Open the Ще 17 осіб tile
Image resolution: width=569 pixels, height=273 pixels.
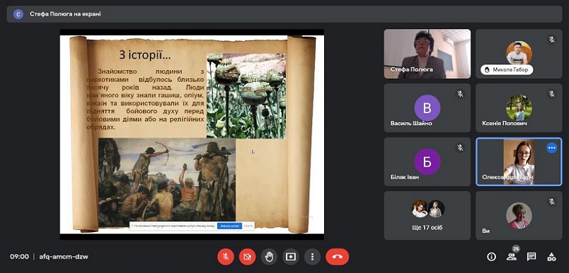click(427, 216)
